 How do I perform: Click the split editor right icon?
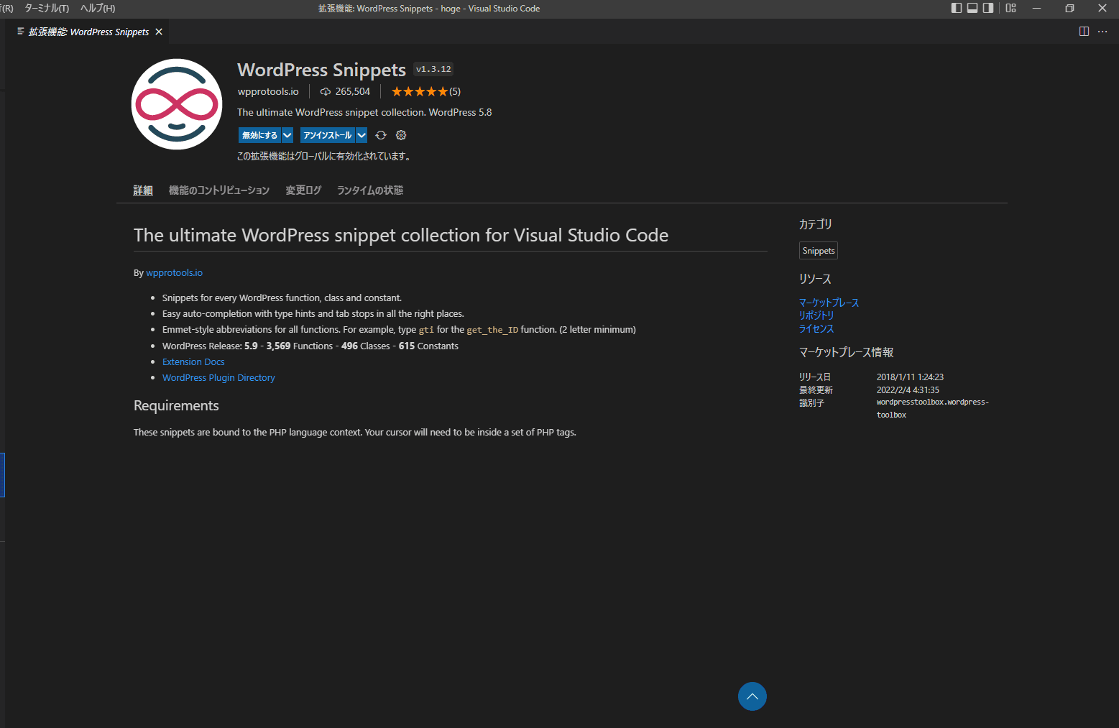(x=1084, y=32)
